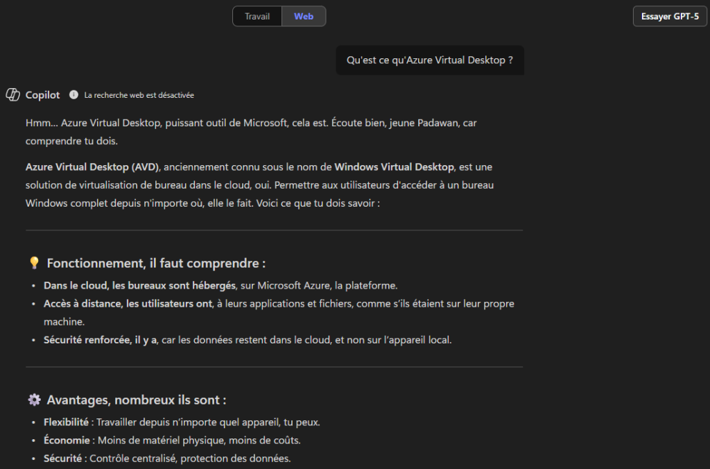Click the heading "Fonctionnement, il faut comprendre :"
The image size is (710, 469).
pos(156,263)
